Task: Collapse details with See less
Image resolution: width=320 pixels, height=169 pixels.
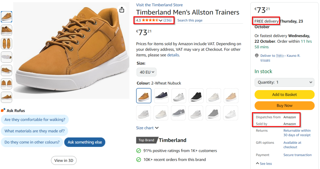Action: [264, 163]
